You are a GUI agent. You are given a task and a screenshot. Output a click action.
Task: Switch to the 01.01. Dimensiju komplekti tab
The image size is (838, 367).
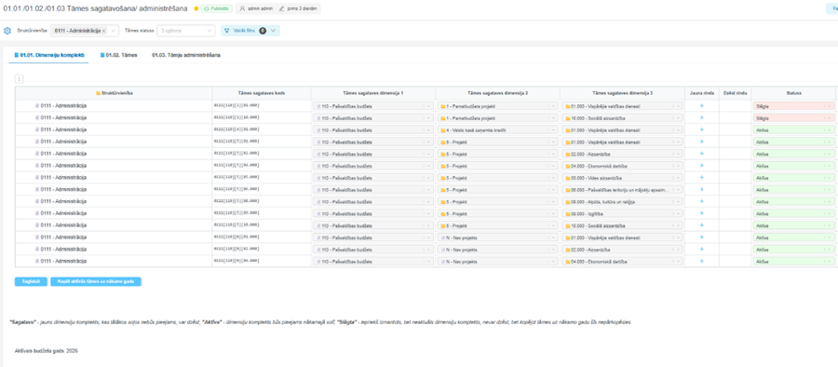pos(49,55)
